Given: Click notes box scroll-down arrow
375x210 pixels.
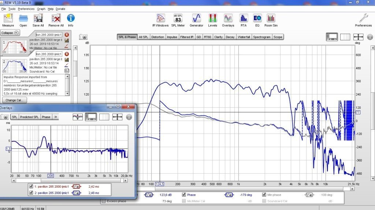Looking at the screenshot, I should tap(67, 93).
